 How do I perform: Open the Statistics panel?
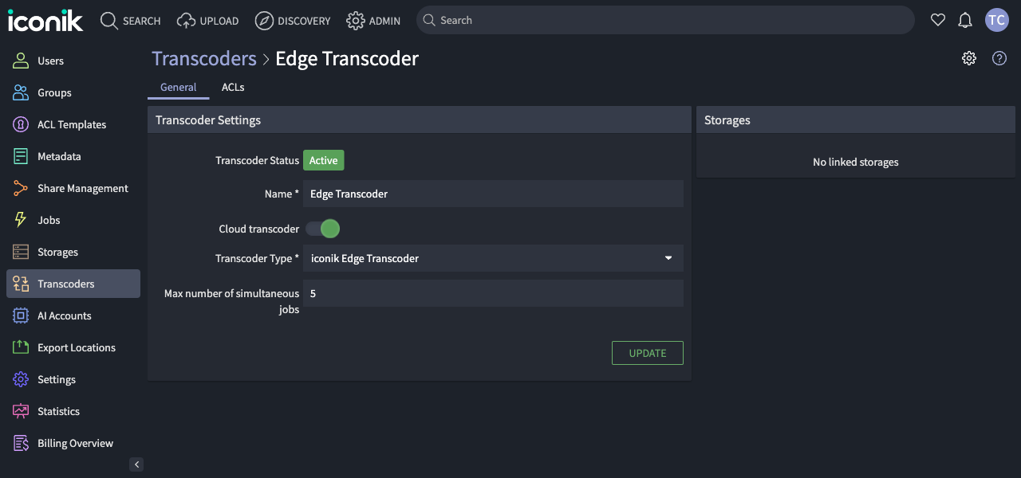[x=58, y=411]
